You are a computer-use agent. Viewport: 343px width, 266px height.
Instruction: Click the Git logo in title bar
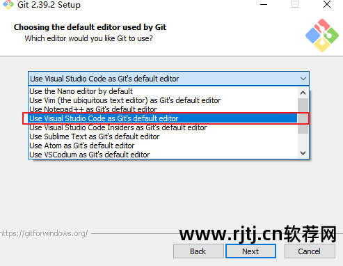pos(8,4)
